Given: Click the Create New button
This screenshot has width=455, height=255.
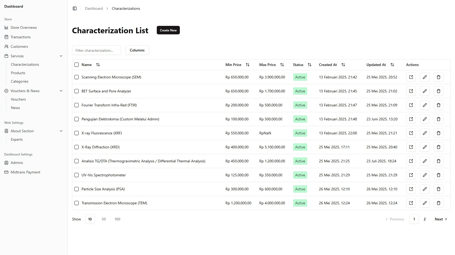Looking at the screenshot, I should click(168, 30).
